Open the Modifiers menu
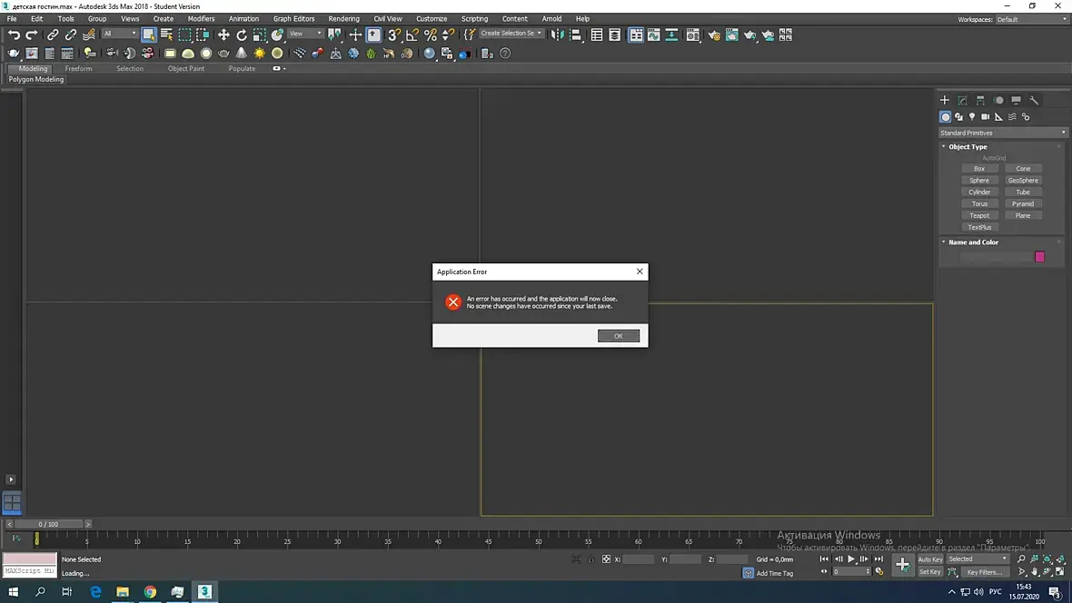 tap(201, 19)
